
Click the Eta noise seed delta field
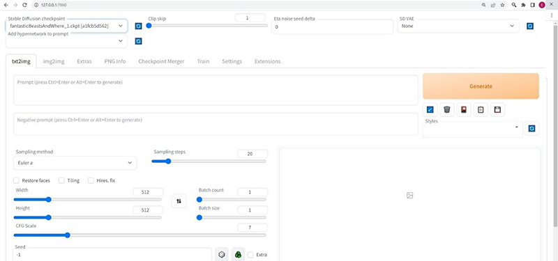(x=333, y=27)
